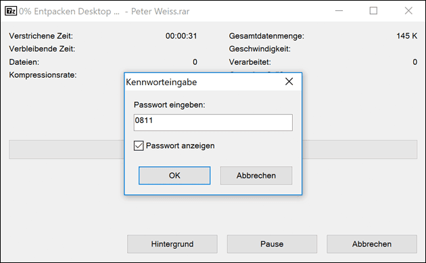
Task: Click the elapsed time value 00:00:31
Action: [181, 36]
